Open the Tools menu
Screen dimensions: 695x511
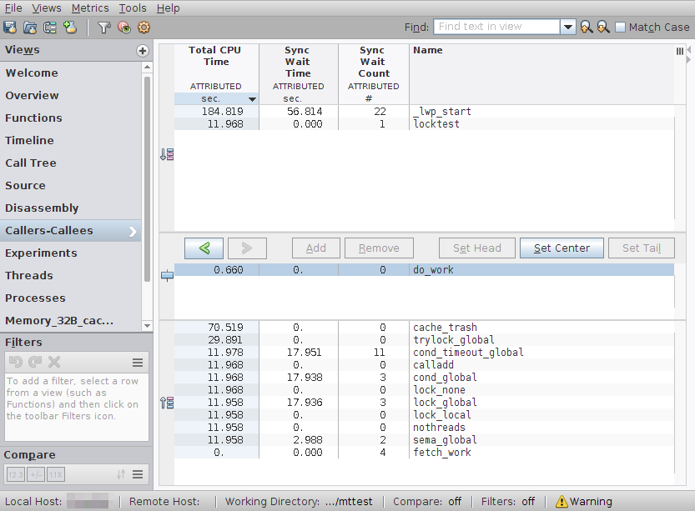[133, 8]
